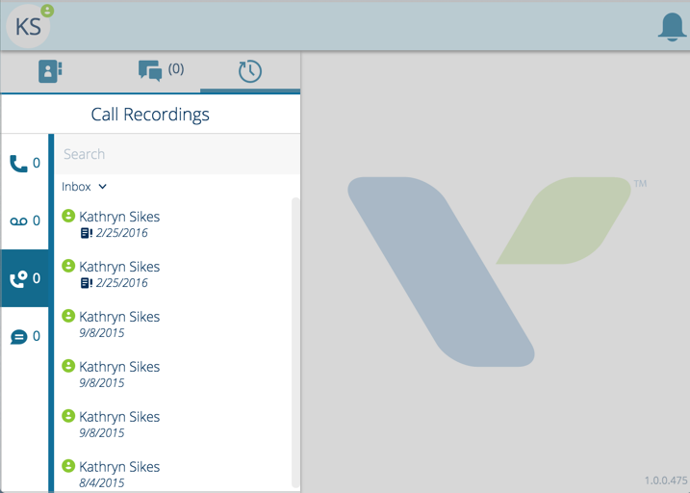Open second Kathryn Sikes 9/8/2015 recording
This screenshot has height=493, width=690.
click(x=173, y=375)
